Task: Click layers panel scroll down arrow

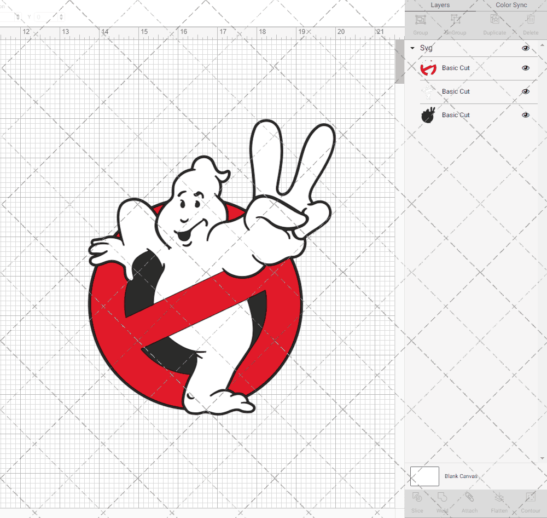Action: point(542,458)
